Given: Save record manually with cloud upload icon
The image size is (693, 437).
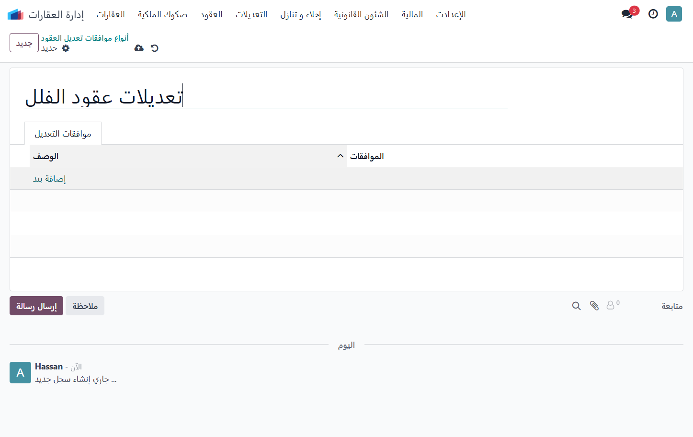Looking at the screenshot, I should point(139,48).
